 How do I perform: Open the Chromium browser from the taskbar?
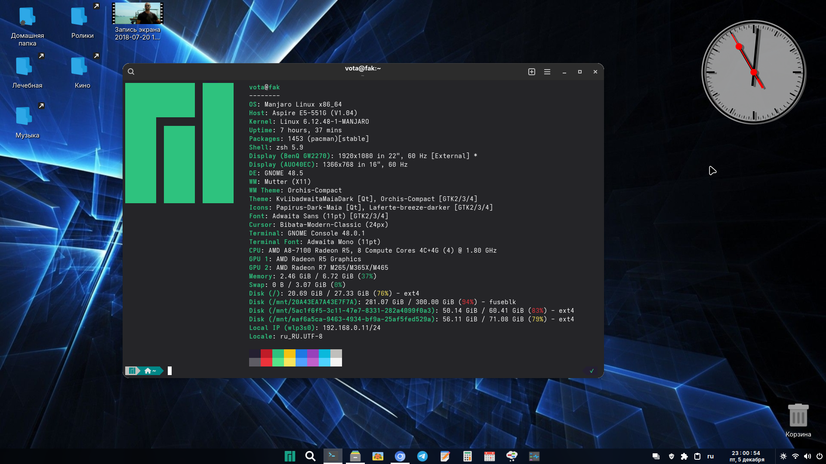pos(400,456)
